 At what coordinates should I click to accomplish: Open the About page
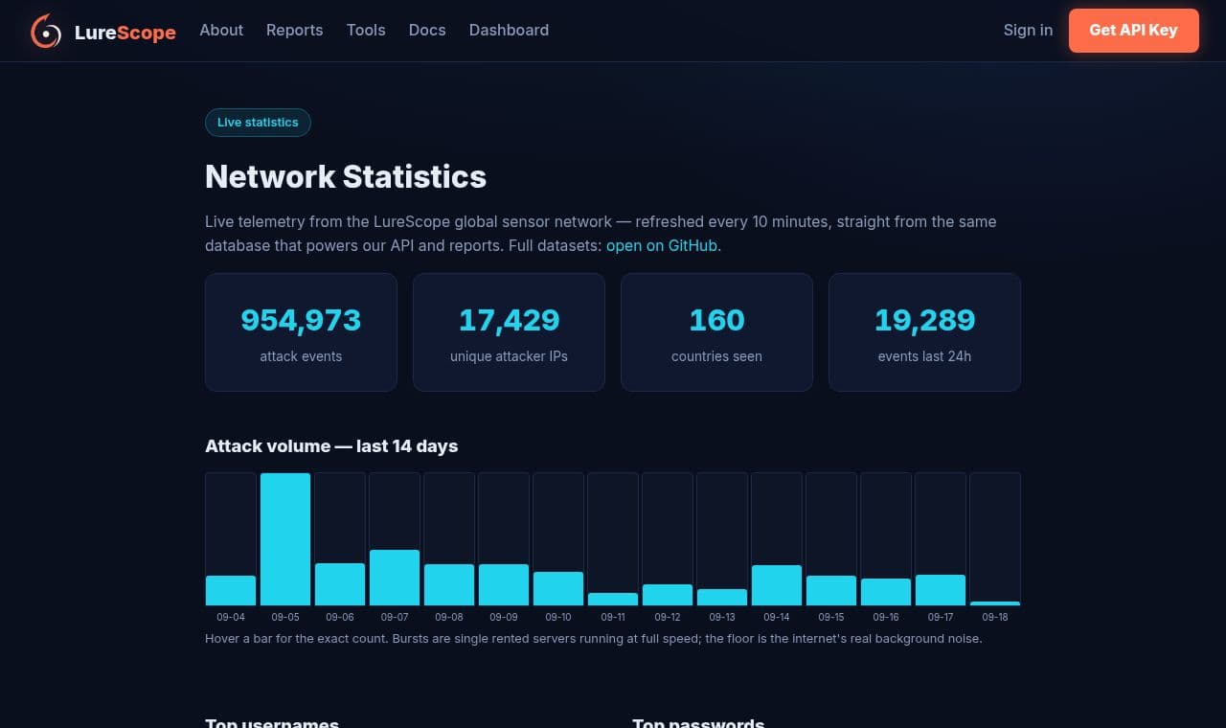221,30
